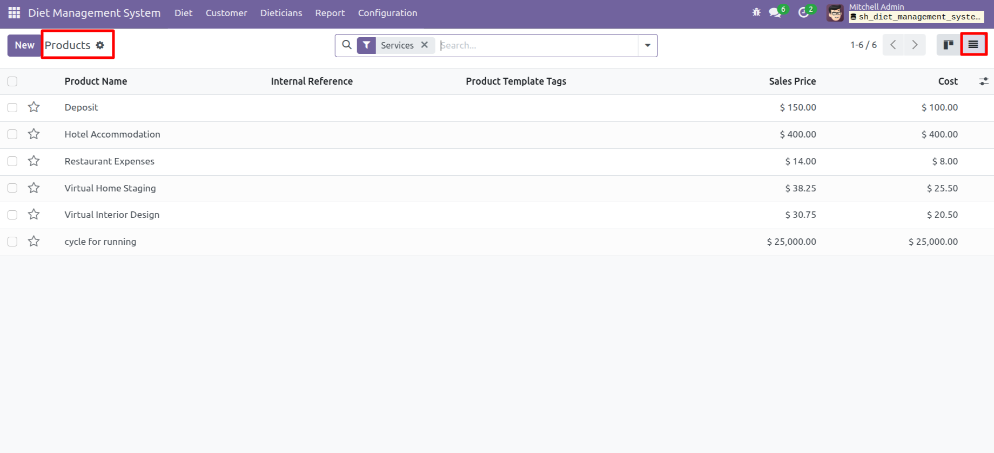Open the conversations messages icon

point(775,12)
